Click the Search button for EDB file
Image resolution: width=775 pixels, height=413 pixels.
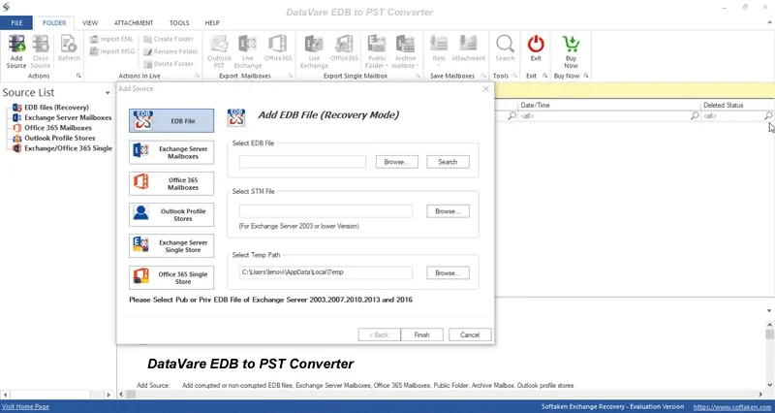click(x=448, y=162)
